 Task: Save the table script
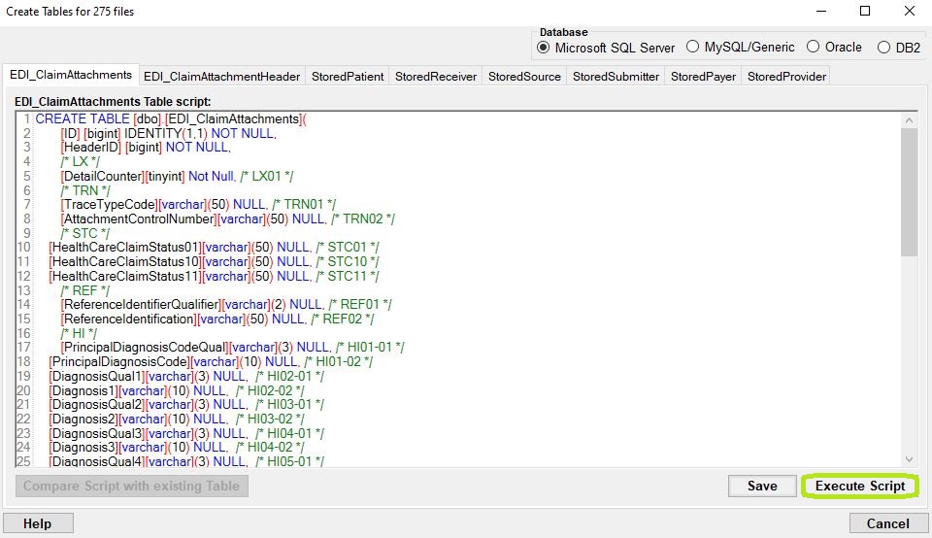click(762, 487)
